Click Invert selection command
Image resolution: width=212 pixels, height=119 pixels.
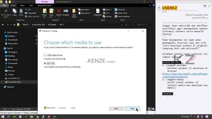(x=122, y=17)
